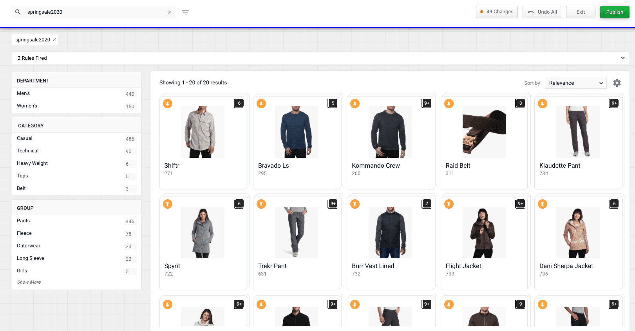The image size is (635, 331).
Task: Toggle pin on Shiftr product
Action: point(168,104)
